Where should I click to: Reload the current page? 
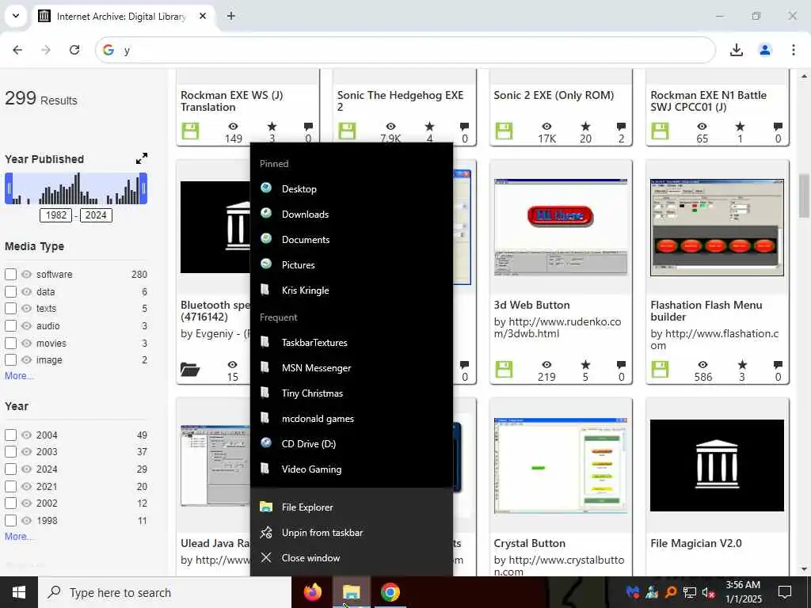(x=74, y=50)
